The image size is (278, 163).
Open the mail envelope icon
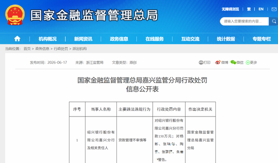(274, 9)
